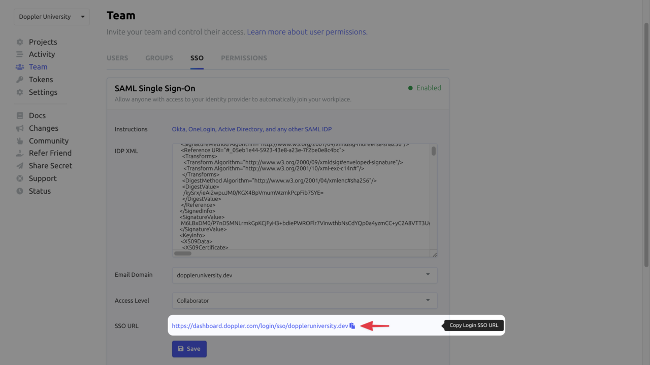Screen dimensions: 650x365
Task: Click the dashboard.doppler.com SSO login URL
Action: 260,326
